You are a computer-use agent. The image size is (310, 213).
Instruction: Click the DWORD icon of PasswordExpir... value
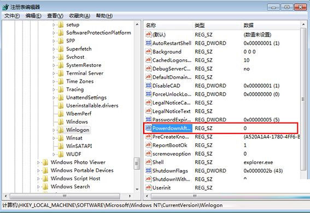[148, 120]
